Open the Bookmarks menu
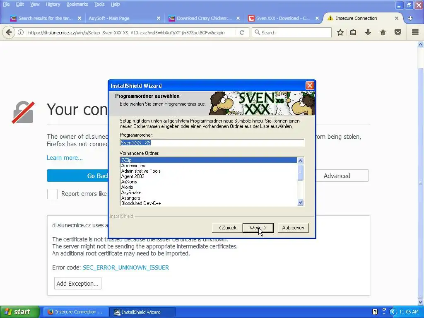This screenshot has width=424, height=318. pyautogui.click(x=77, y=4)
